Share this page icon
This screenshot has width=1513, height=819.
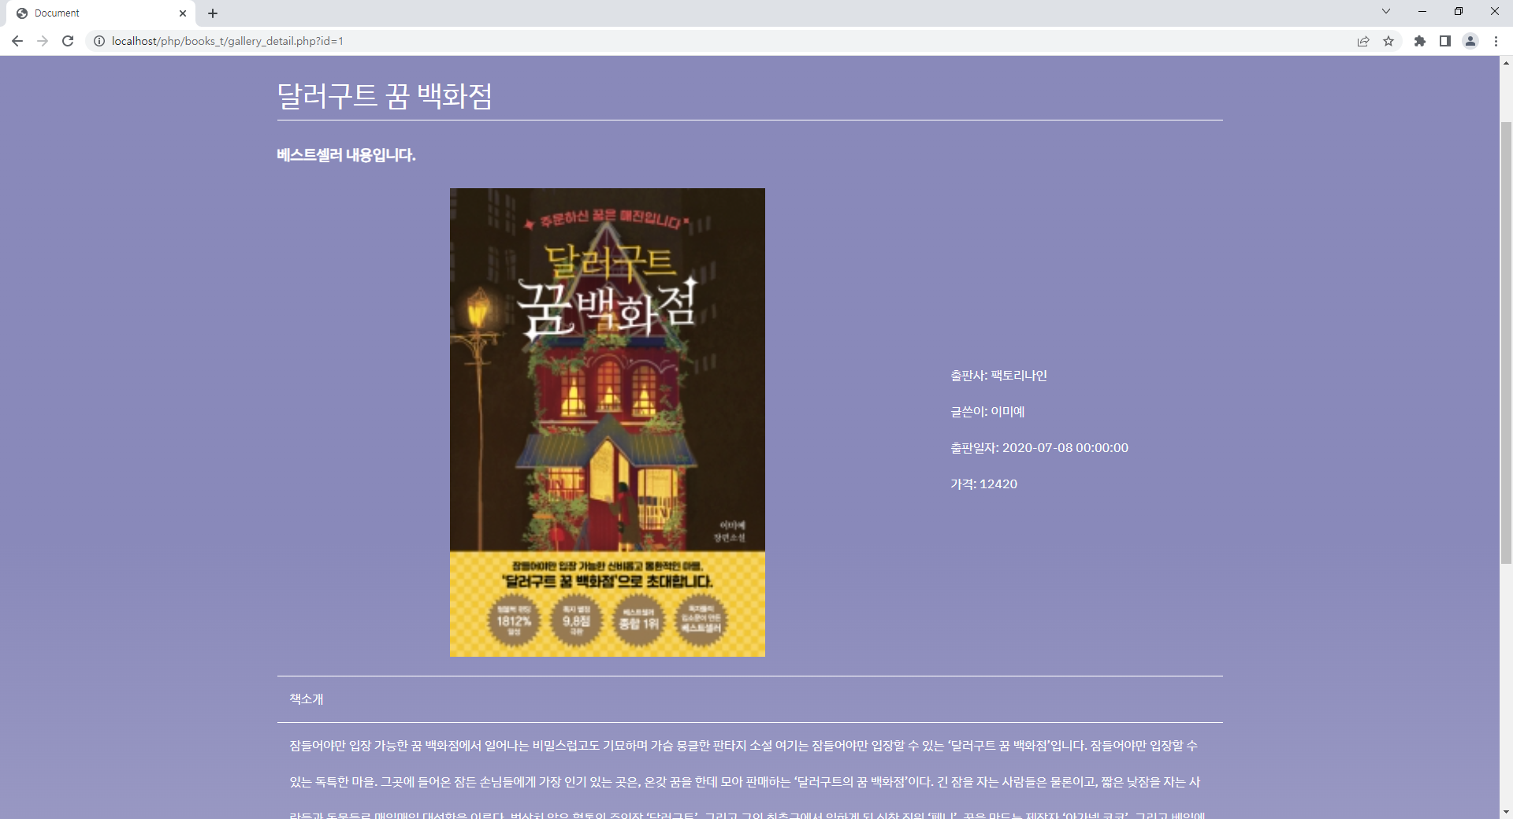1363,41
